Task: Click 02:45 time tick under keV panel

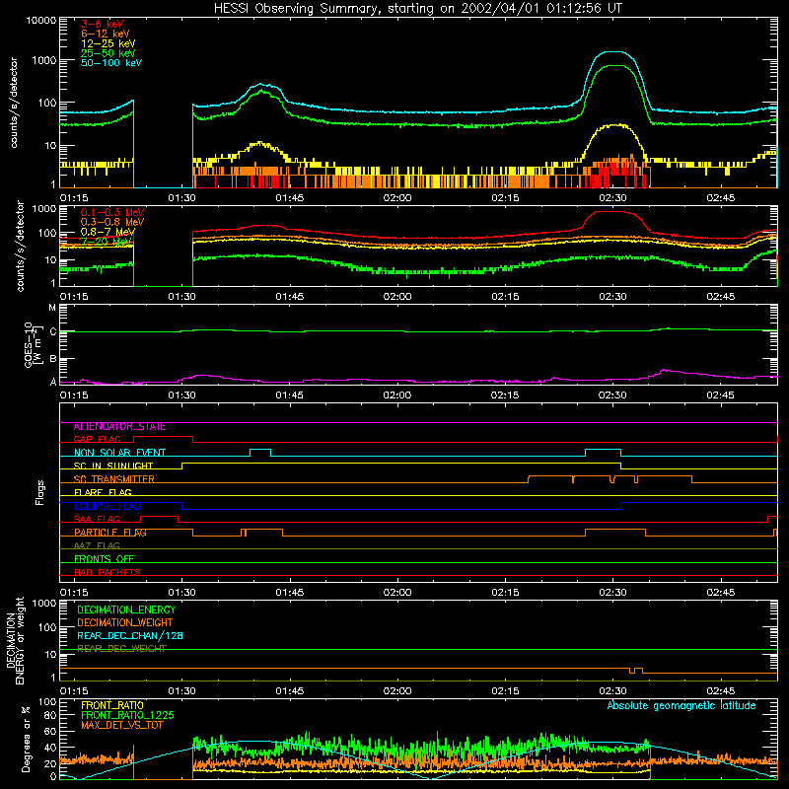Action: coord(720,198)
